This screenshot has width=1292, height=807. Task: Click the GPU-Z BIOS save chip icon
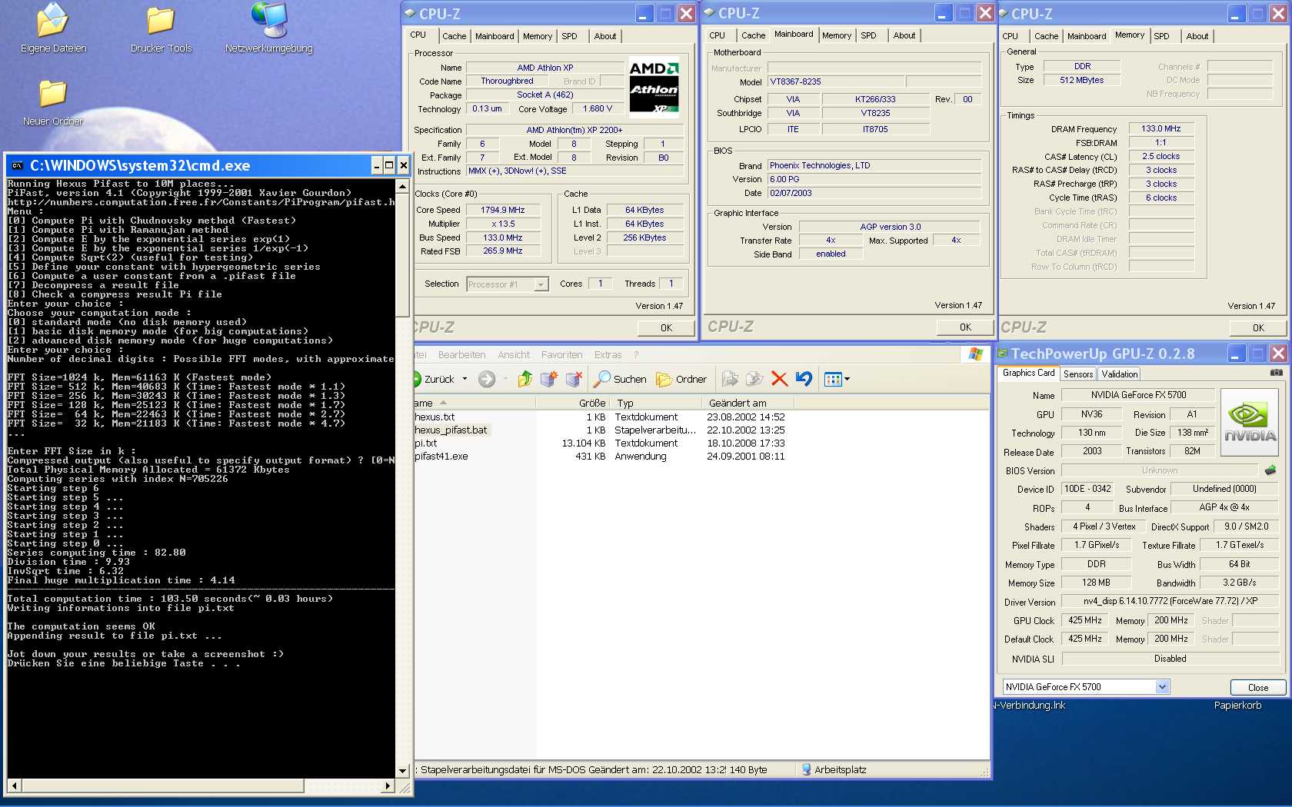coord(1270,470)
